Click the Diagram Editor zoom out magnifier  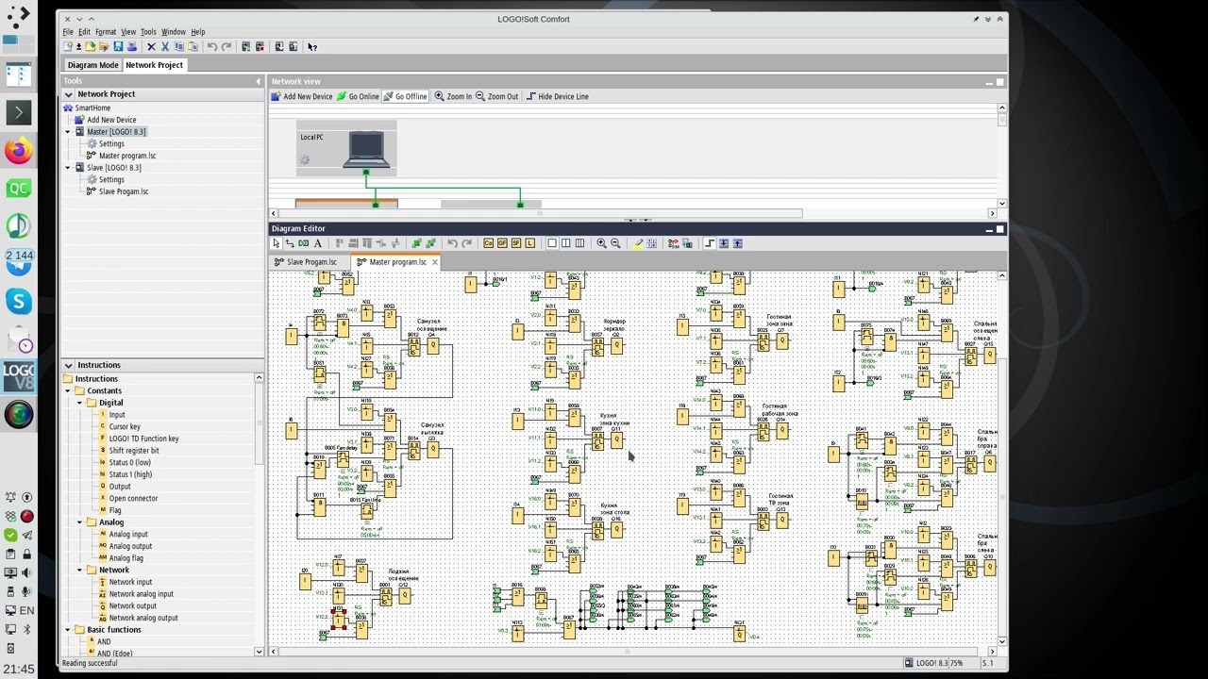(x=615, y=243)
